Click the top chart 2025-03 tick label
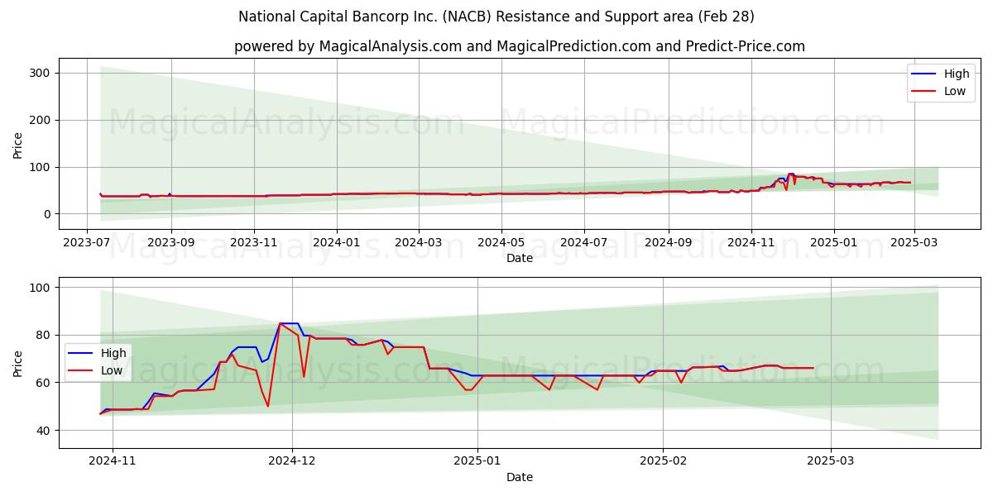 point(913,242)
